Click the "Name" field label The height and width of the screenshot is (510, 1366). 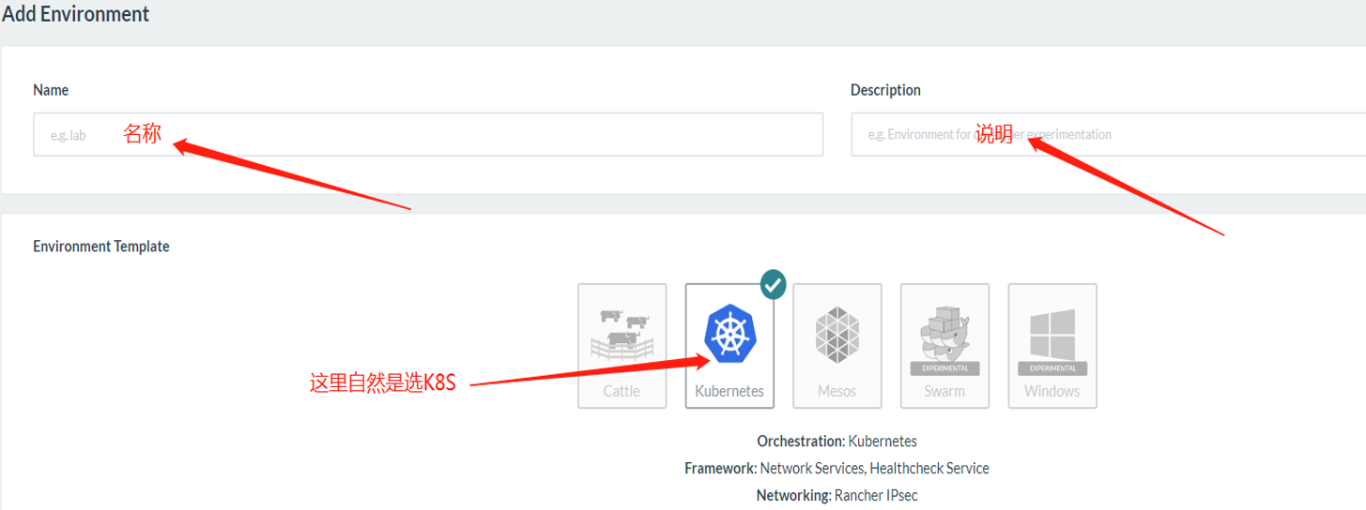point(51,90)
